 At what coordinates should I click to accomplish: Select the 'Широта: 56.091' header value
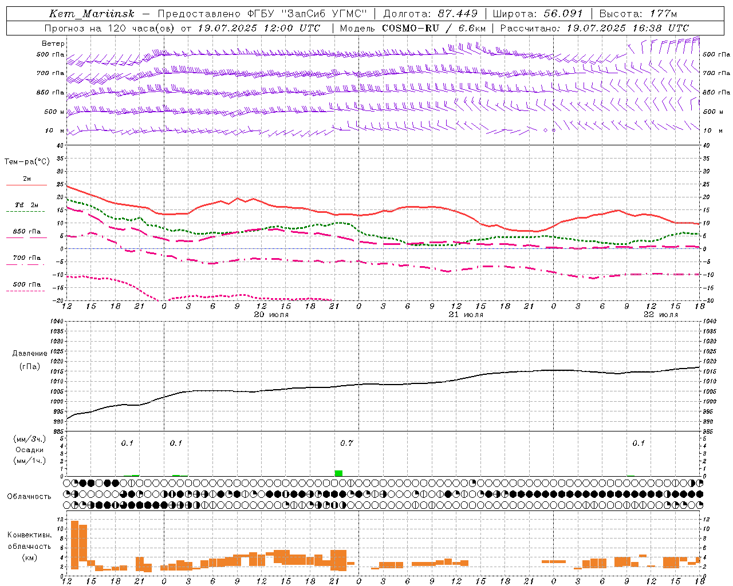coord(538,14)
